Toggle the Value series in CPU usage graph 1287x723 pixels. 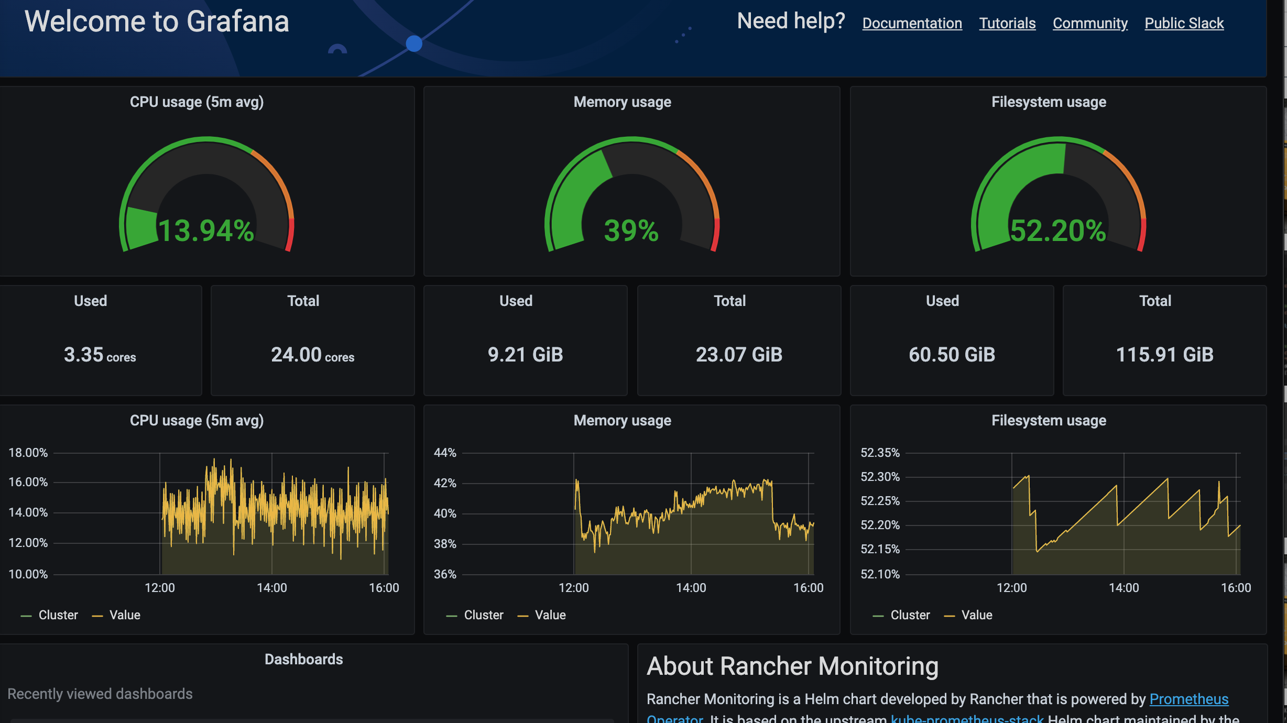pos(124,615)
